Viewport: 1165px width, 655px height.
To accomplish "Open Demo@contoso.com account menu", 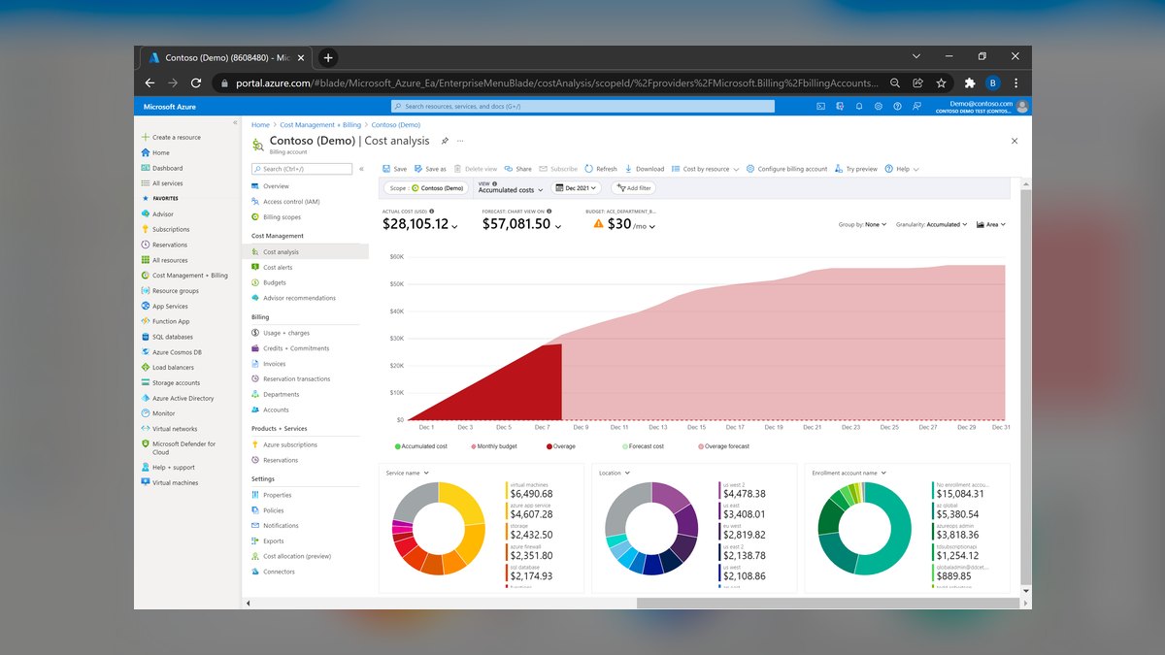I will (x=982, y=107).
